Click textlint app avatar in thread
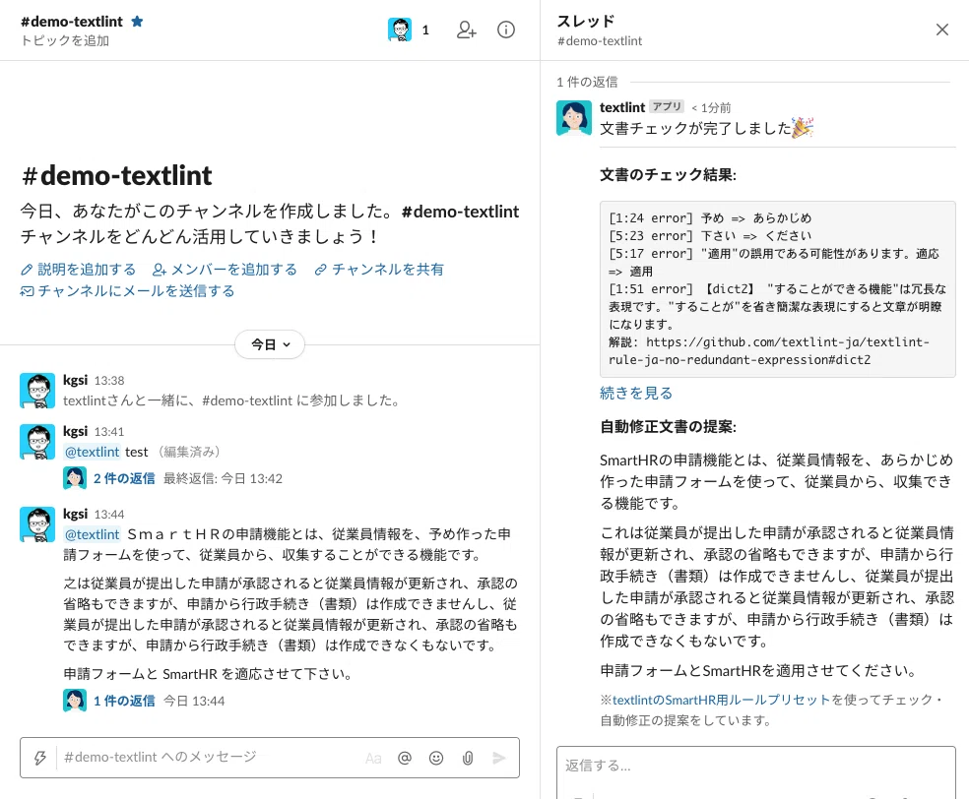Viewport: 969px width, 799px height. click(x=574, y=118)
